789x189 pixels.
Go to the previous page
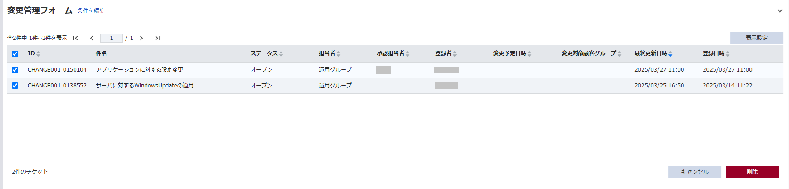point(92,38)
